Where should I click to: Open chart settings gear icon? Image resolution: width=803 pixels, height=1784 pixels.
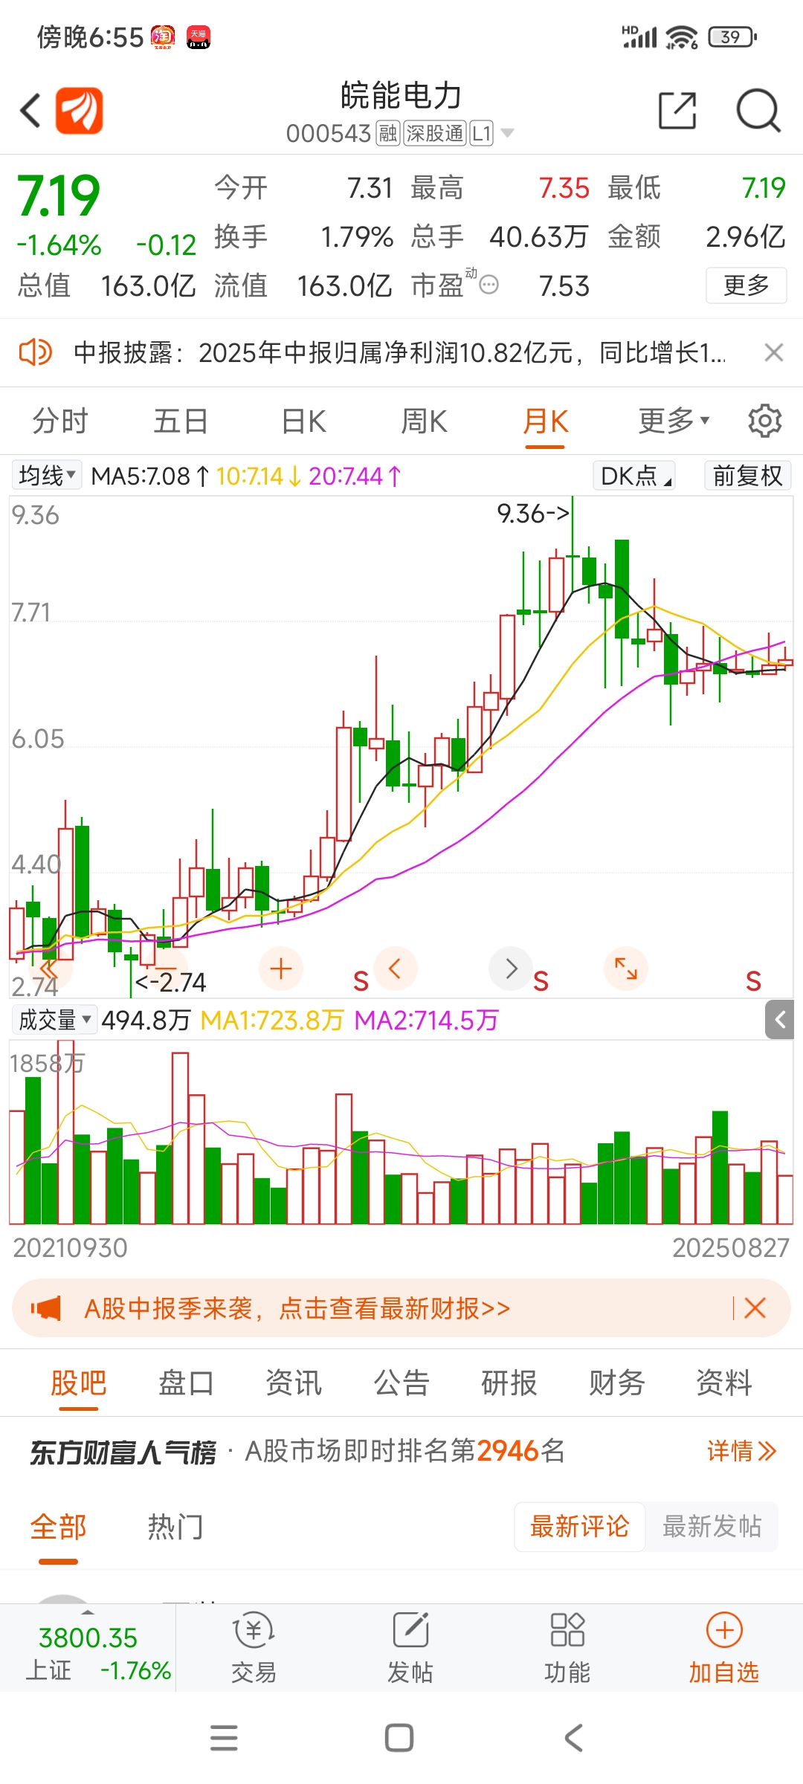pyautogui.click(x=765, y=421)
